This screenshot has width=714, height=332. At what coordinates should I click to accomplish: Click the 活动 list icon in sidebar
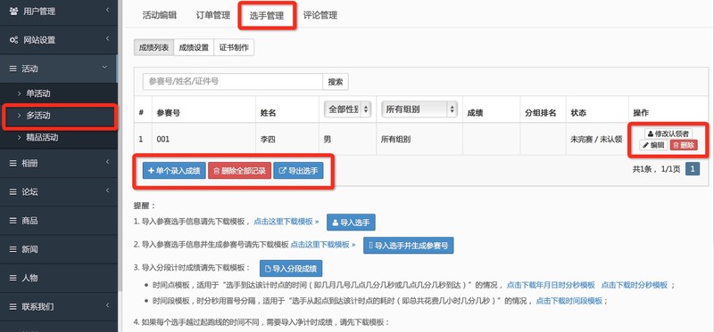tap(13, 69)
